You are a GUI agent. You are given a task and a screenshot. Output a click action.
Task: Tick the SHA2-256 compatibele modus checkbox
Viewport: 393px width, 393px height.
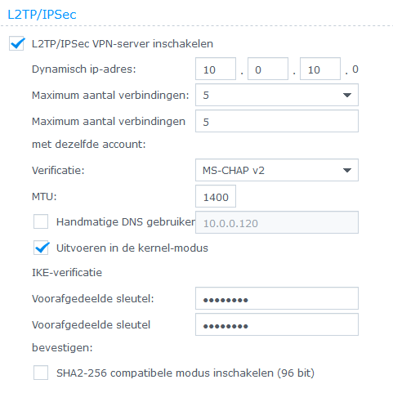pyautogui.click(x=41, y=373)
